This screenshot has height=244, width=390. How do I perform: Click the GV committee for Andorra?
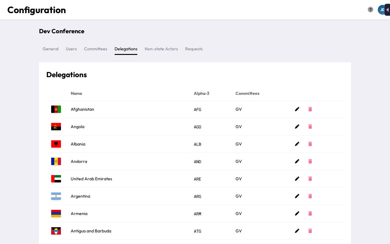[x=239, y=161]
